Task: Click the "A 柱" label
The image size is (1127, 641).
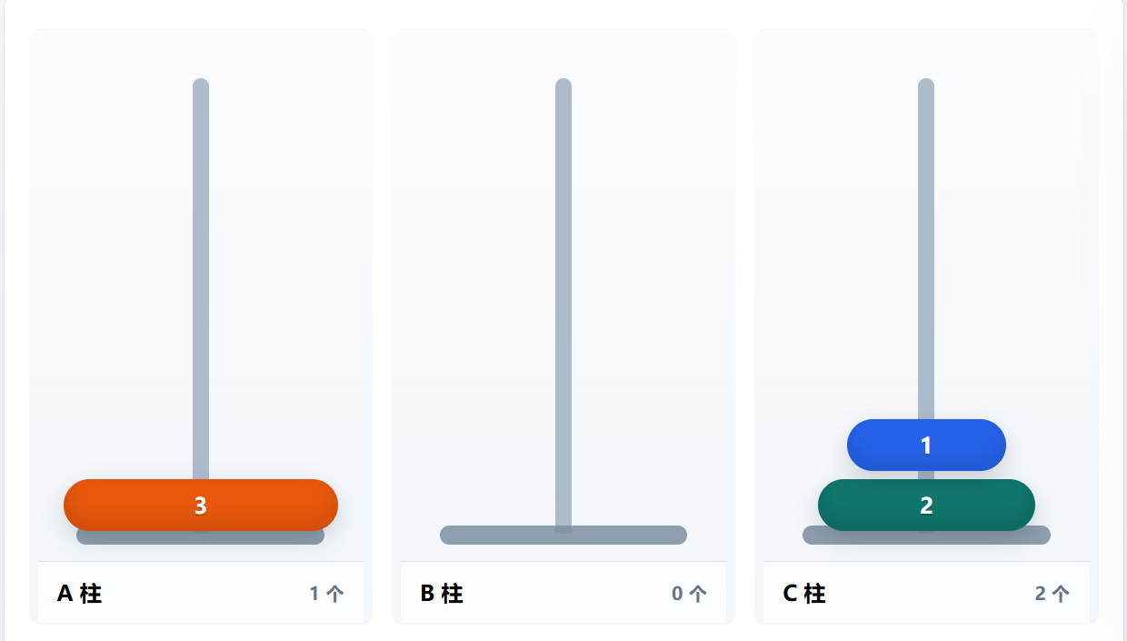Action: click(79, 594)
